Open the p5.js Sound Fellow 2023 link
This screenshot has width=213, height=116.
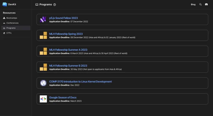[64, 18]
